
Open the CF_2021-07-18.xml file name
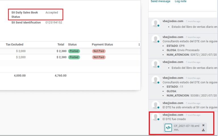coord(186,126)
